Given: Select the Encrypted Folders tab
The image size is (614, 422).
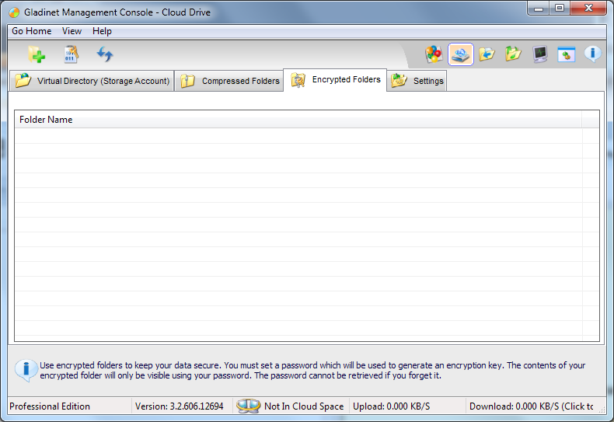Looking at the screenshot, I should point(335,80).
